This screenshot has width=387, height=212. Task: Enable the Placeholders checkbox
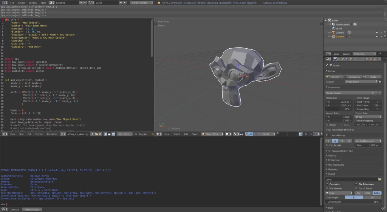[327, 188]
